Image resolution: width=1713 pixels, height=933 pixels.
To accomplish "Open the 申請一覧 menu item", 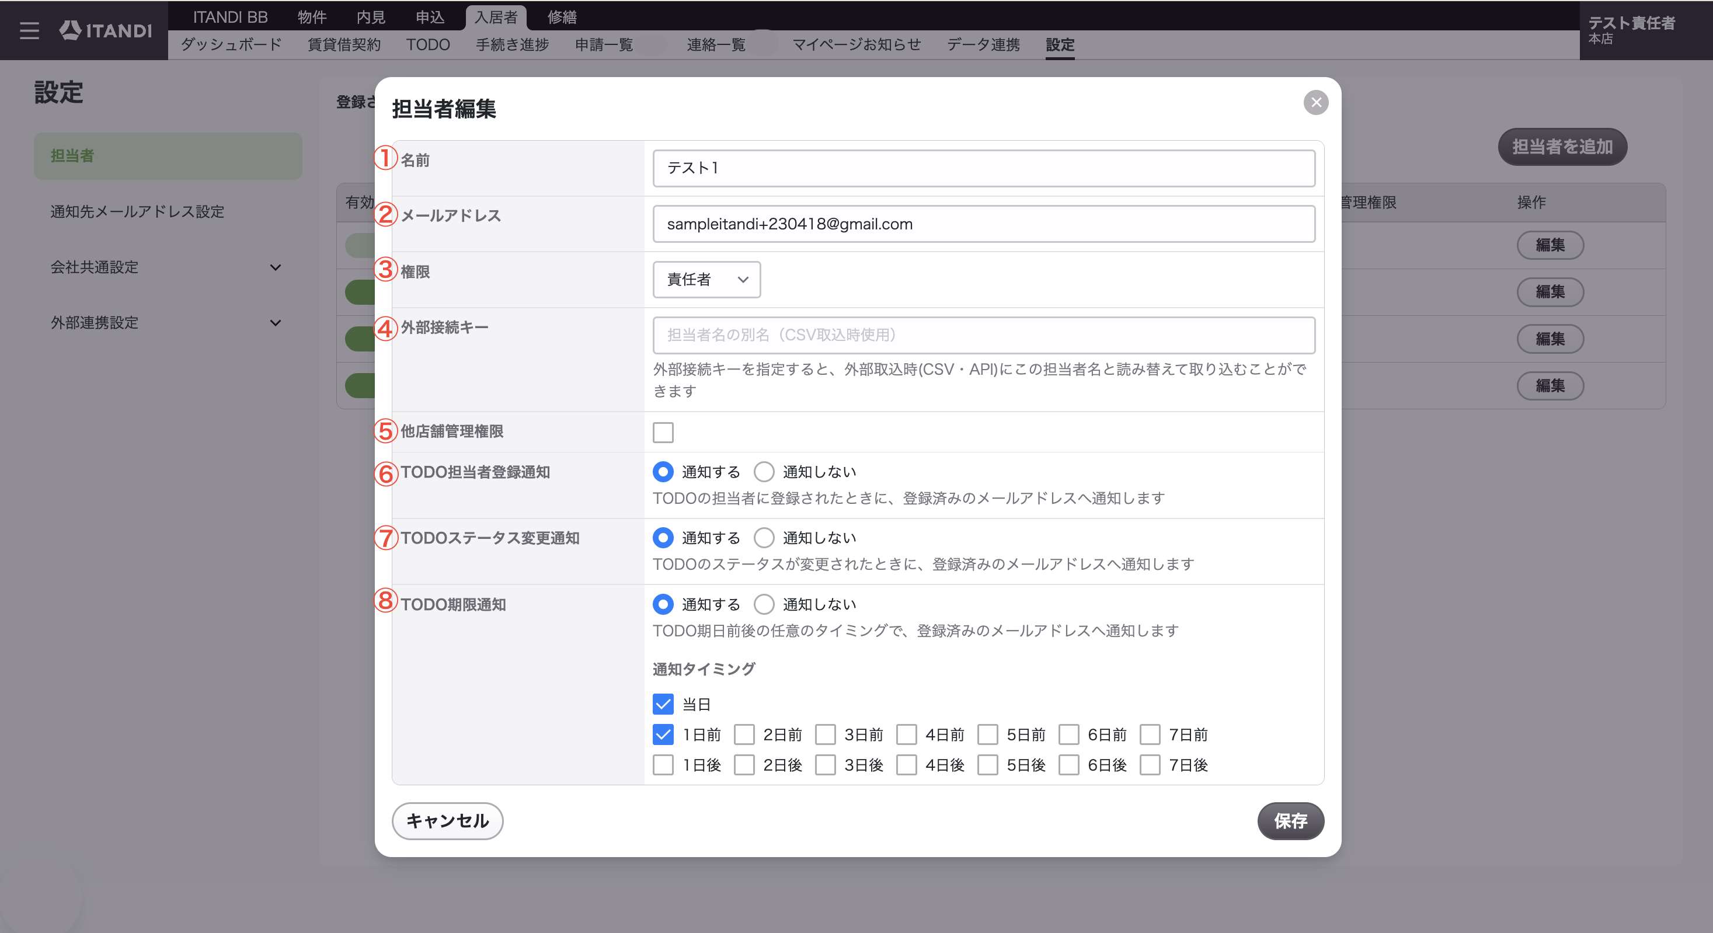I will pos(604,44).
